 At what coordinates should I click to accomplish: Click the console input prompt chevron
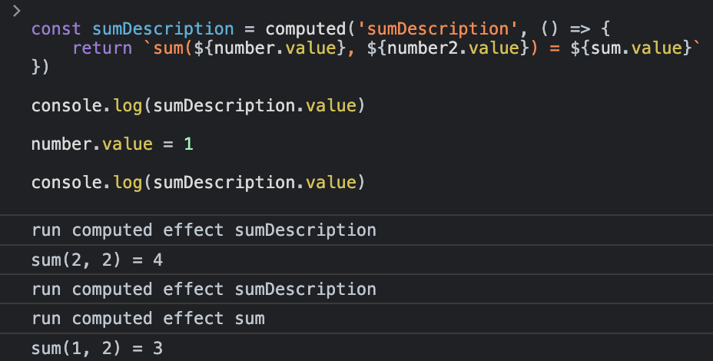pyautogui.click(x=17, y=11)
